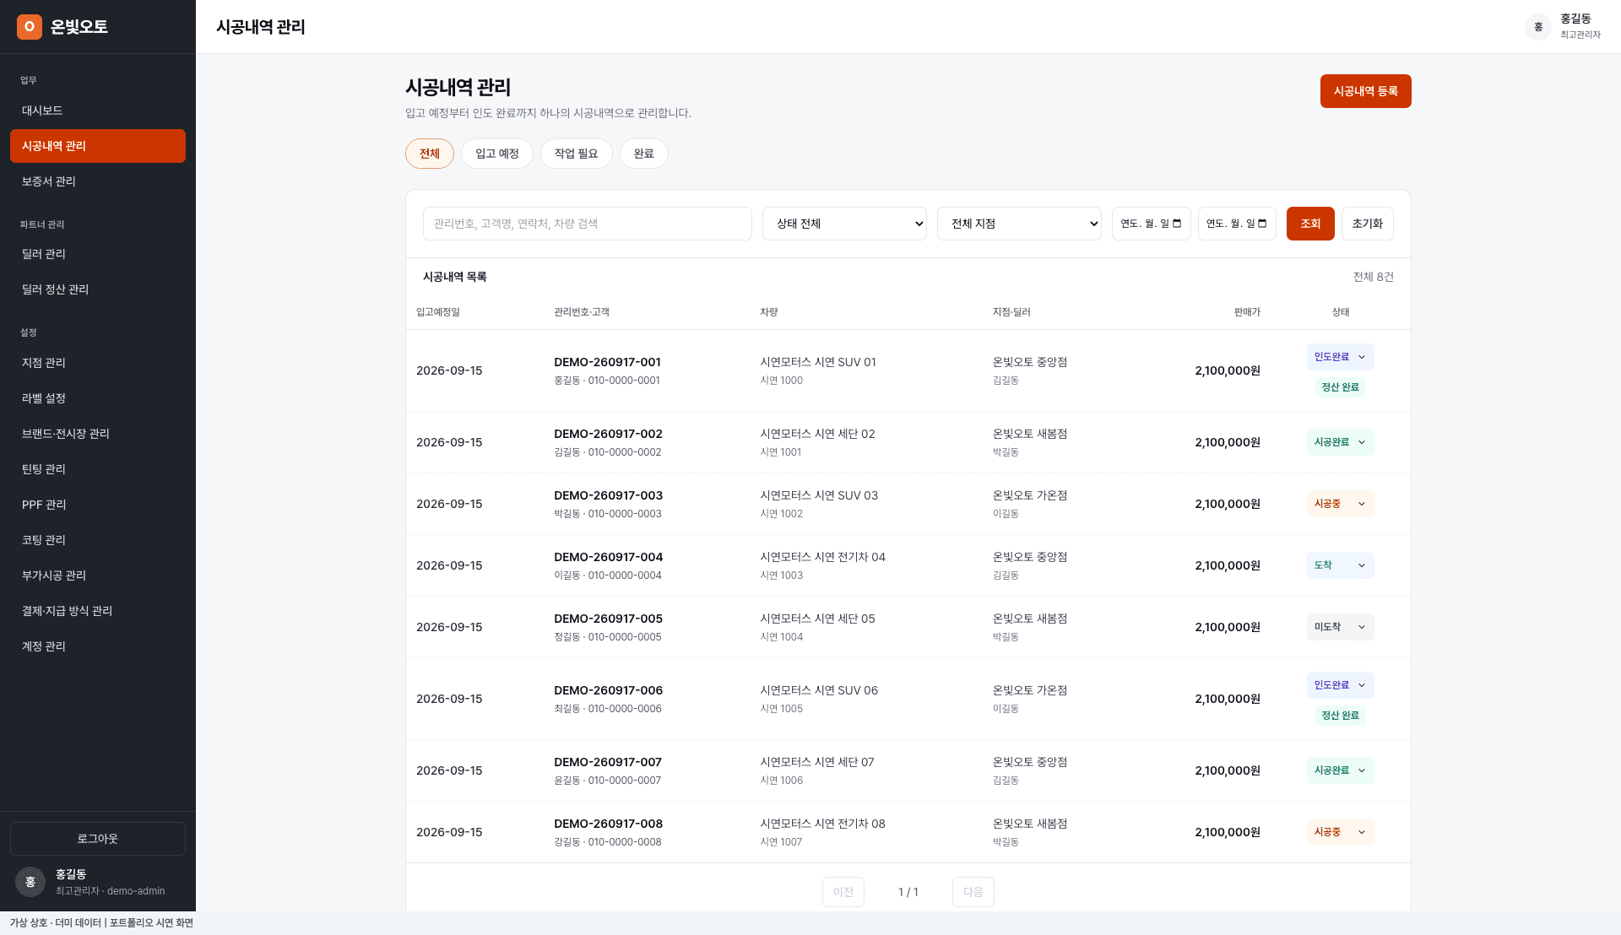Open 결제·지급 방식 관리 menu item
This screenshot has width=1621, height=935.
coord(98,611)
